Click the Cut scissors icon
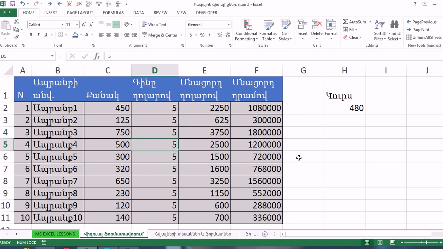Image resolution: width=443 pixels, height=249 pixels. coord(16,22)
